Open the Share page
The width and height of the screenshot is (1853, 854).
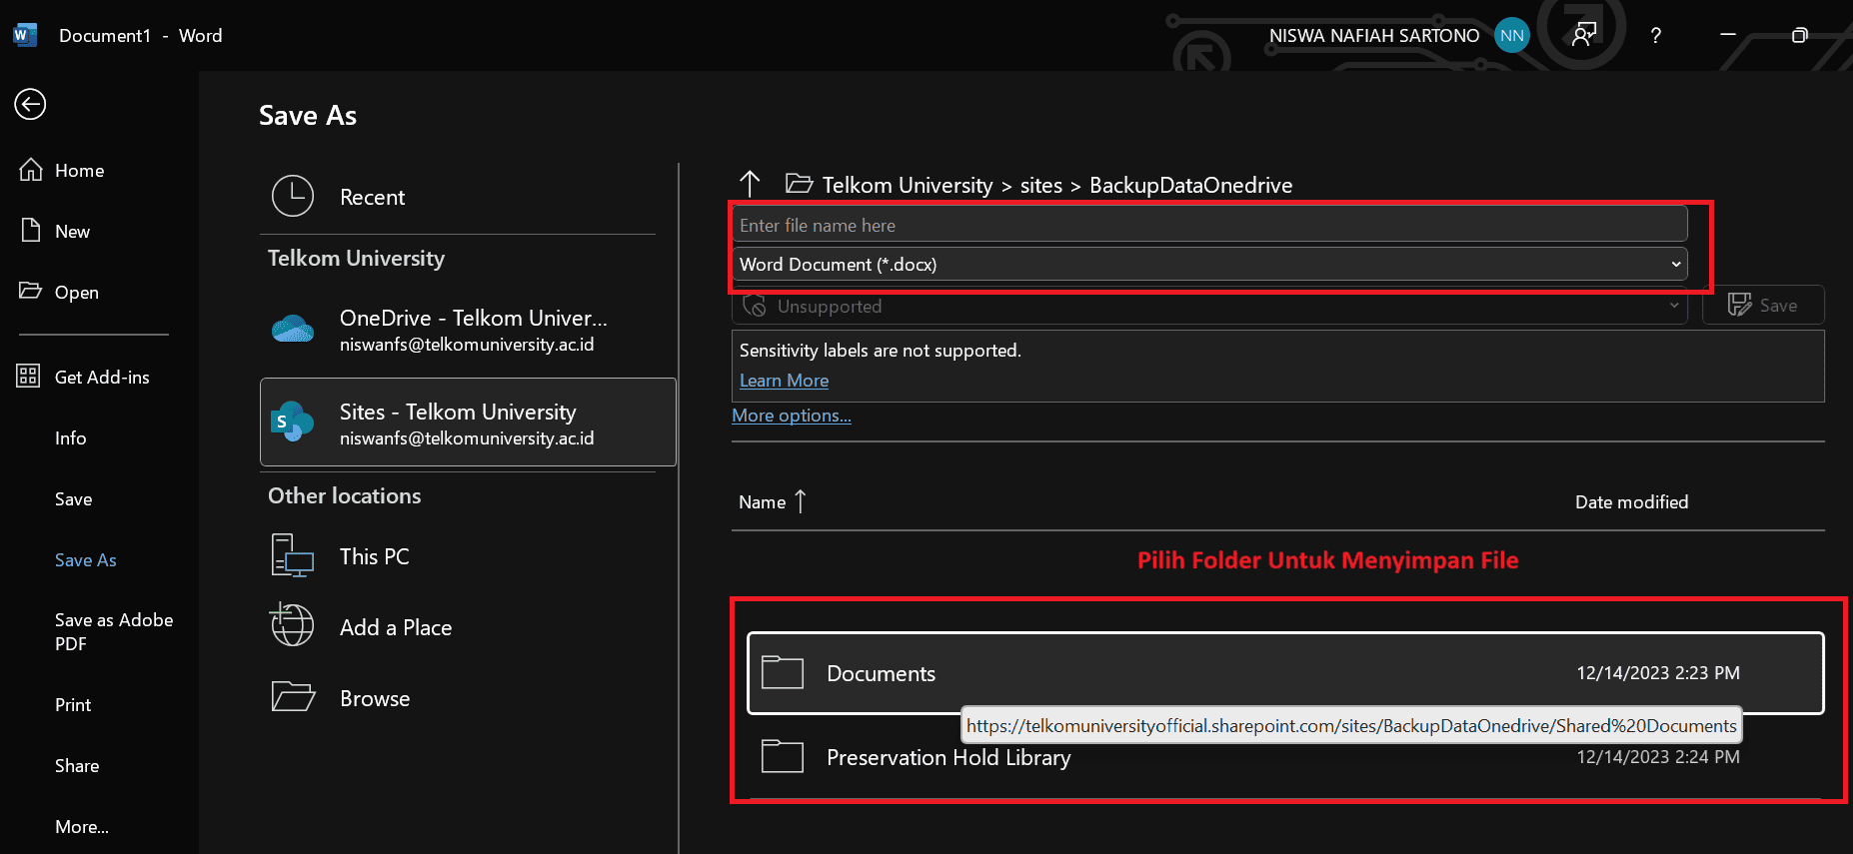(77, 766)
